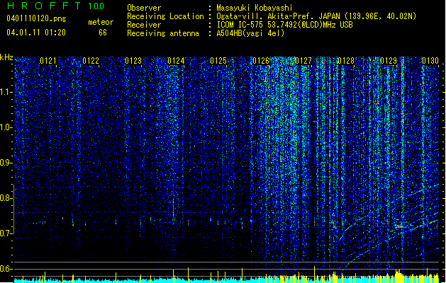The image size is (446, 283).
Task: Click the Receiving antenna label
Action: (x=163, y=33)
